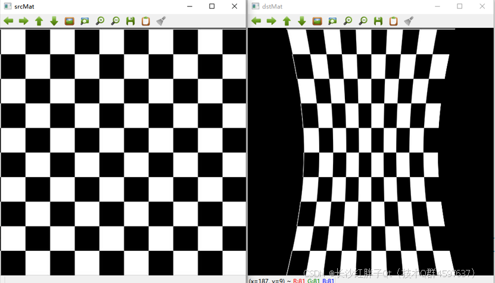The width and height of the screenshot is (495, 283).
Task: Pan up in the dstMat window
Action: [x=287, y=21]
